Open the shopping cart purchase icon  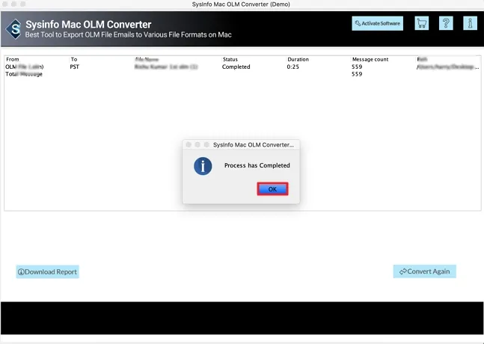click(x=421, y=23)
